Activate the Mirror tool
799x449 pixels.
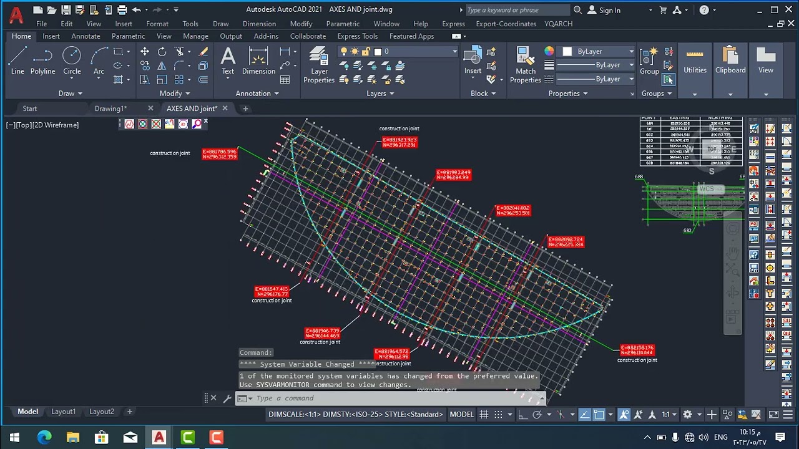(162, 65)
